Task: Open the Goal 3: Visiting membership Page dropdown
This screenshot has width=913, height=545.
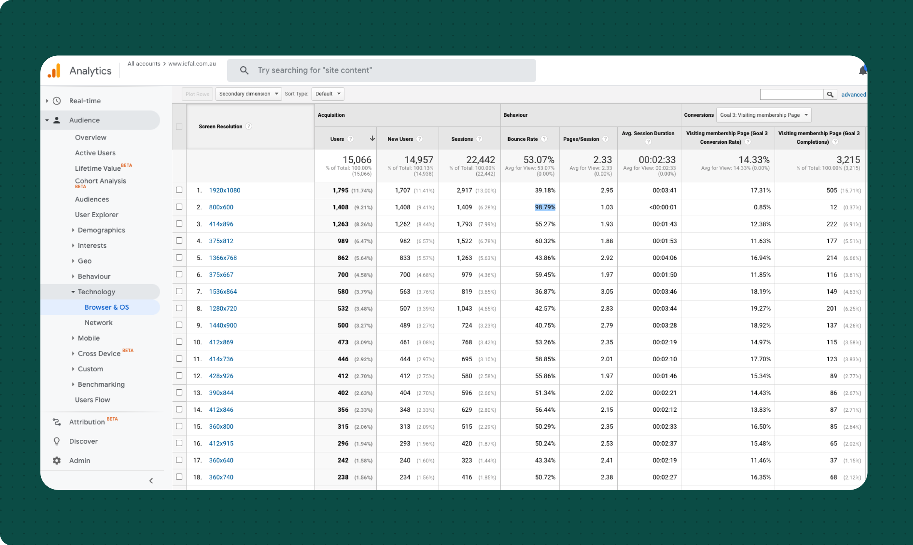Action: coord(764,115)
